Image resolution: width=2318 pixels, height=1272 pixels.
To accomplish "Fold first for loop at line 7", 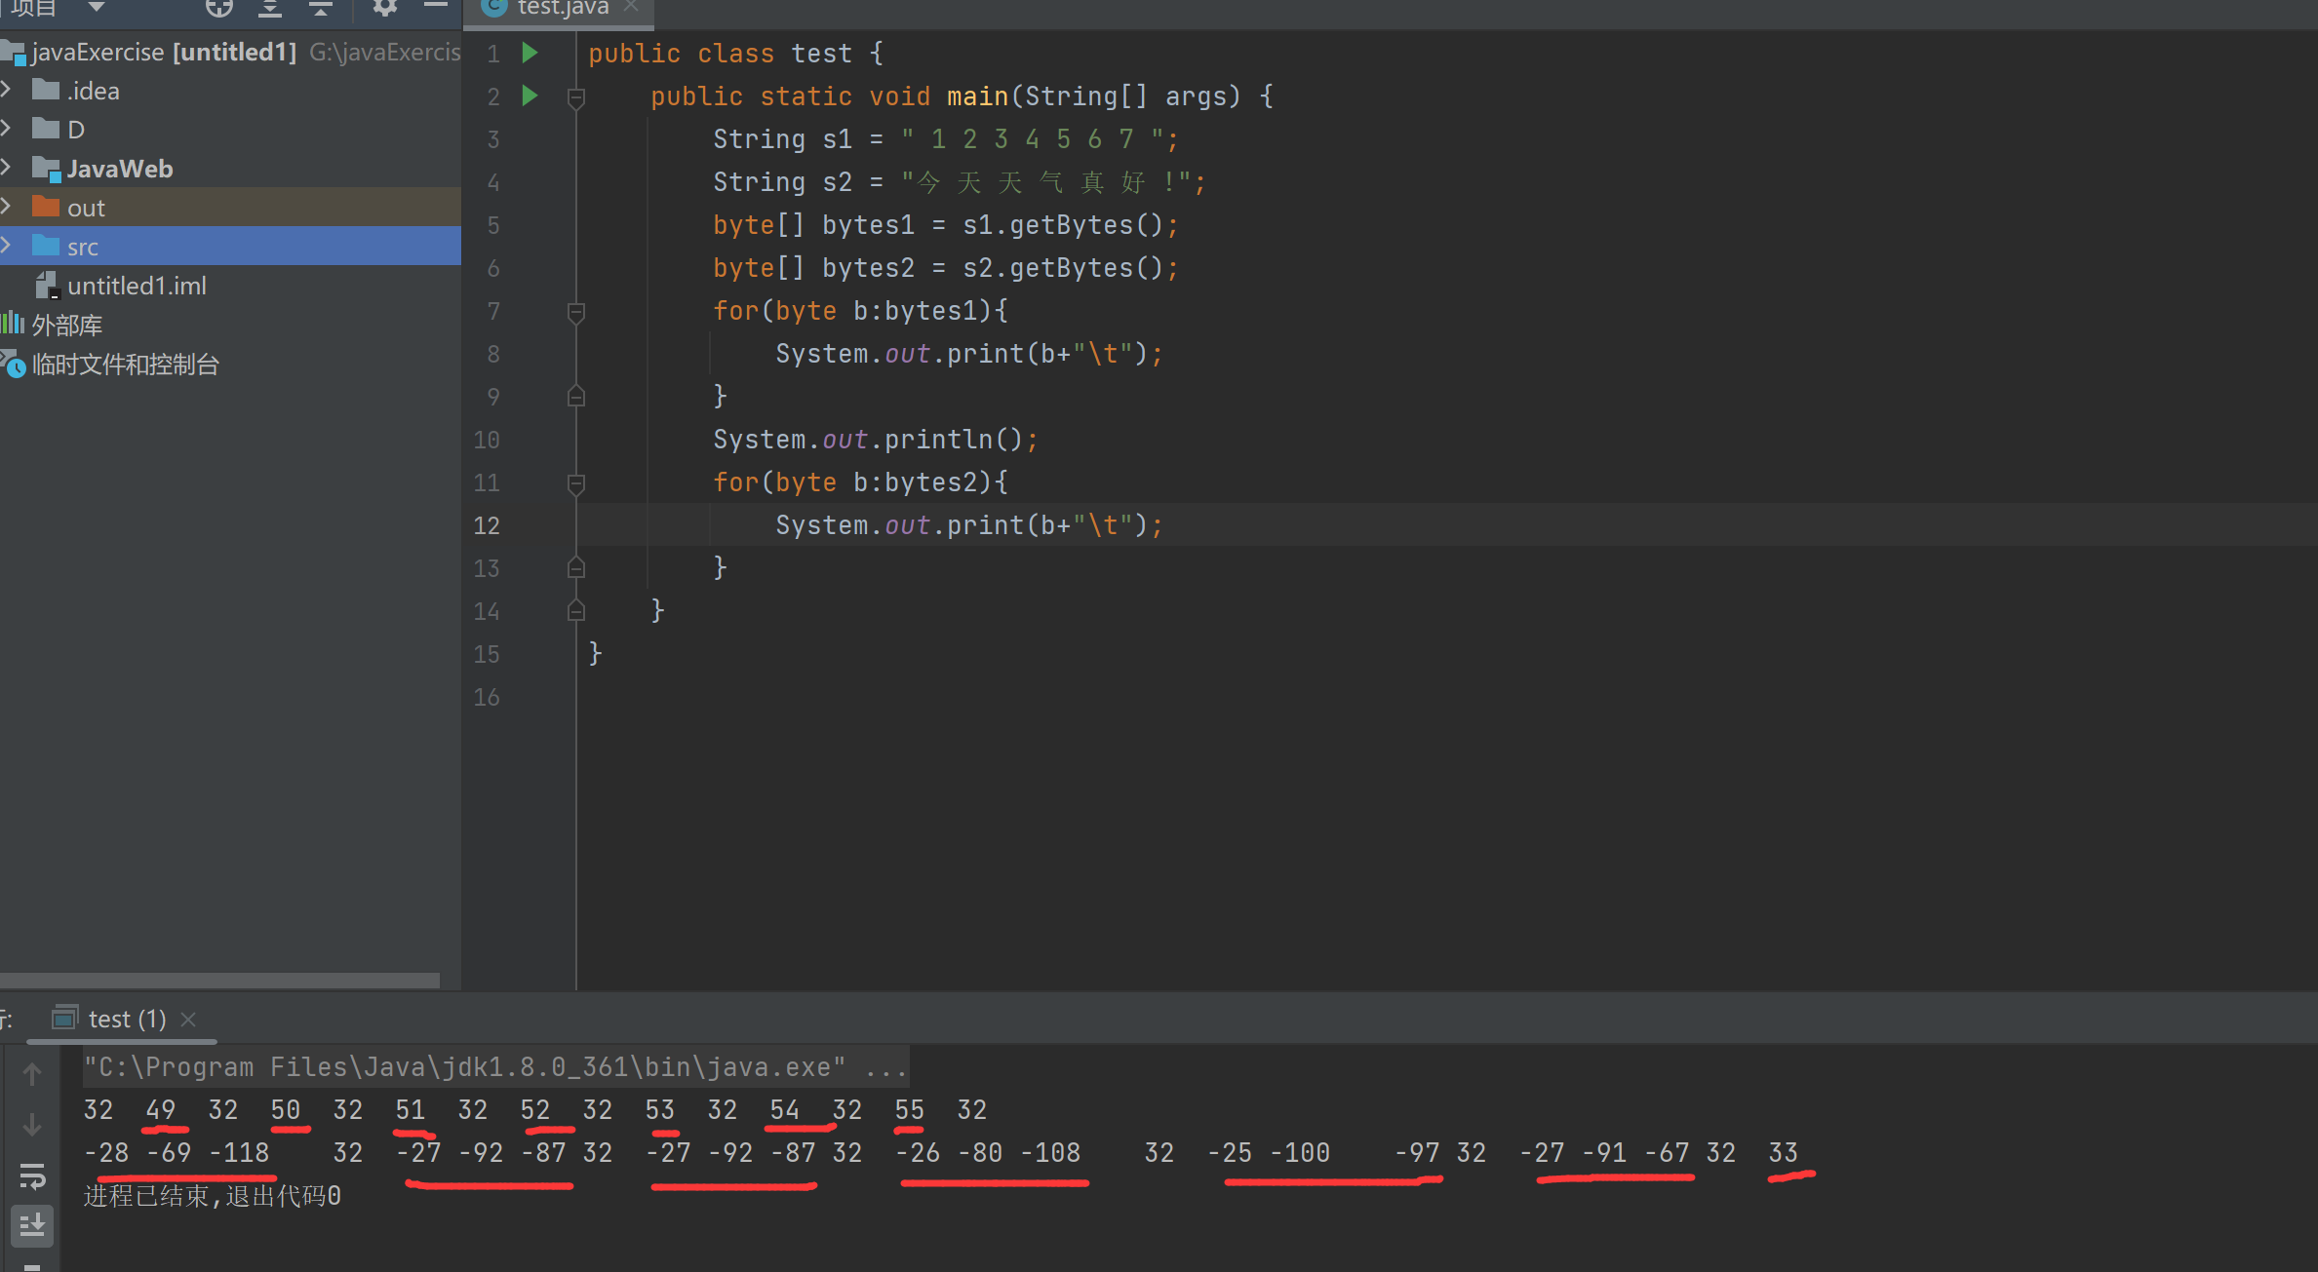I will coord(576,312).
